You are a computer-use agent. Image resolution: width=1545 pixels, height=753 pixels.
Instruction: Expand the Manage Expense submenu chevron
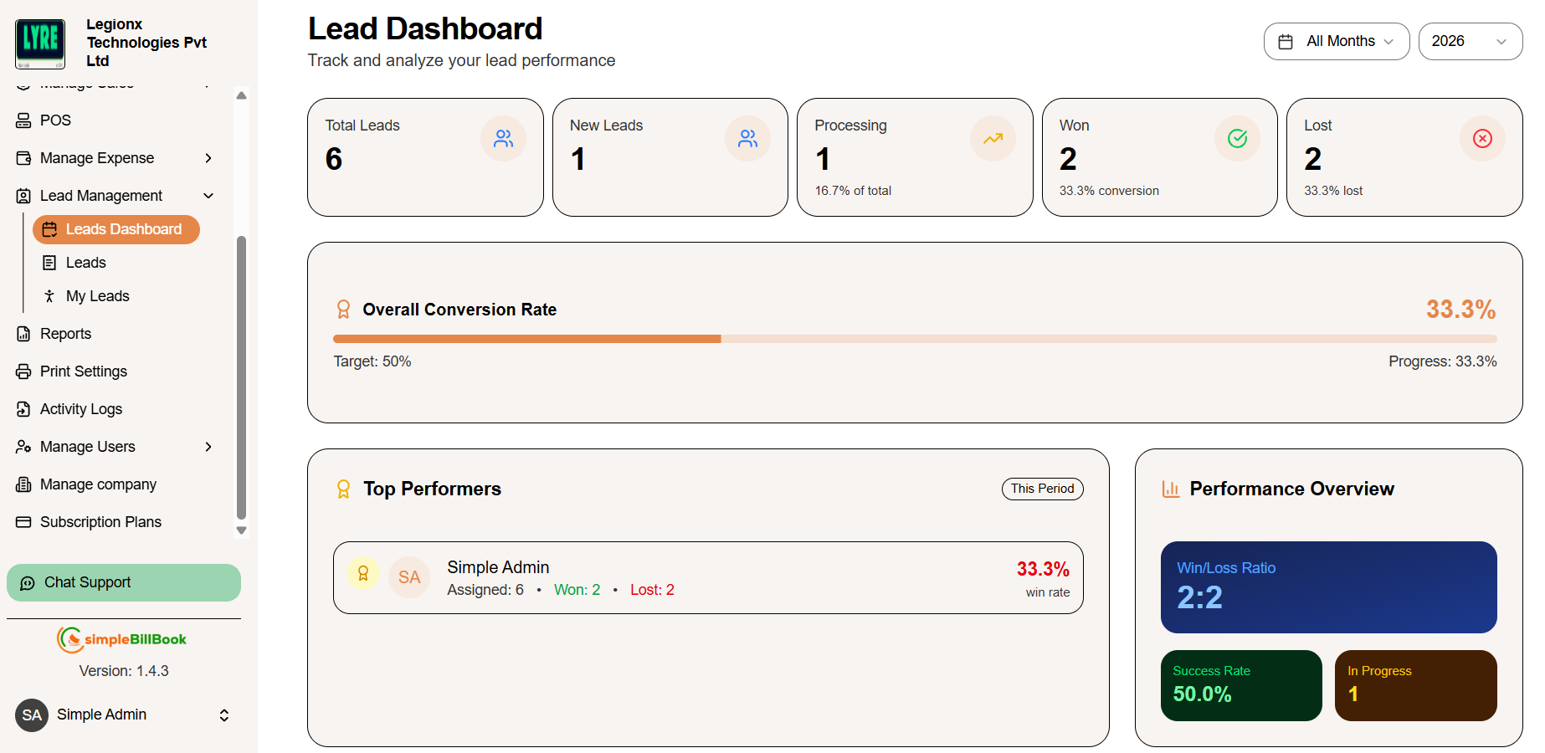pos(208,158)
